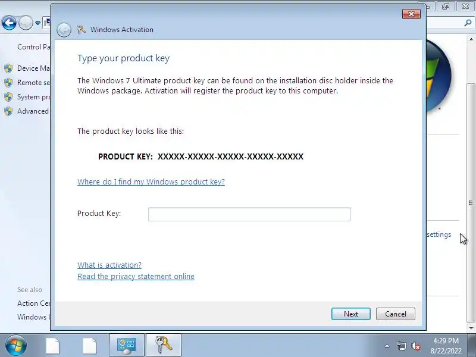Switch to Windows Activation keys taskbar button
The image size is (476, 357).
click(x=164, y=346)
